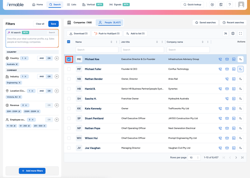Call Michael Kee via phone icon
The image size is (250, 178).
click(220, 59)
